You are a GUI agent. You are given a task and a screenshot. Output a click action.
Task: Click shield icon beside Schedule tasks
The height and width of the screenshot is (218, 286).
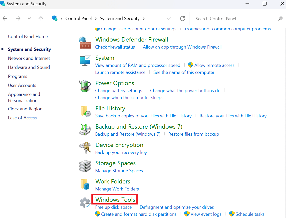[232, 213]
